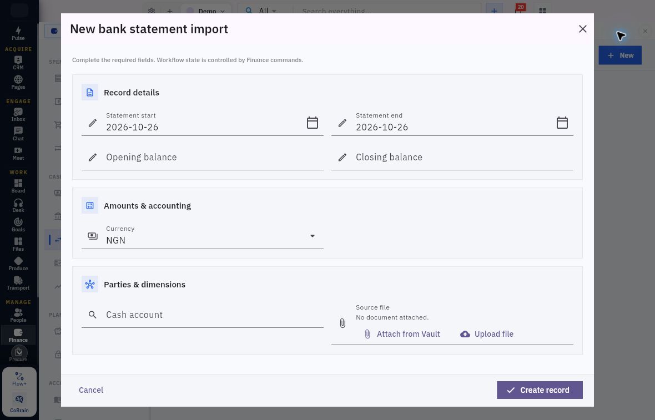655x420 pixels.
Task: Click the Statement start date field
Action: [202, 123]
